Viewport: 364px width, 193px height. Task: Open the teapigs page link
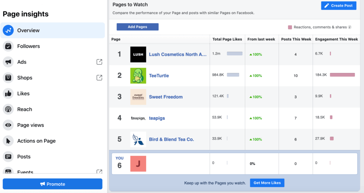point(157,118)
